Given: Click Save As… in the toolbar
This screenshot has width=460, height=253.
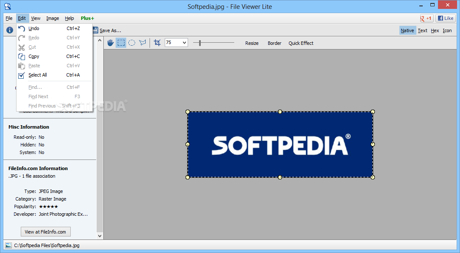Looking at the screenshot, I should coord(110,30).
